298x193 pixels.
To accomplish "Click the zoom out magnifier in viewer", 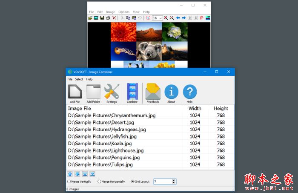I will pos(172,18).
